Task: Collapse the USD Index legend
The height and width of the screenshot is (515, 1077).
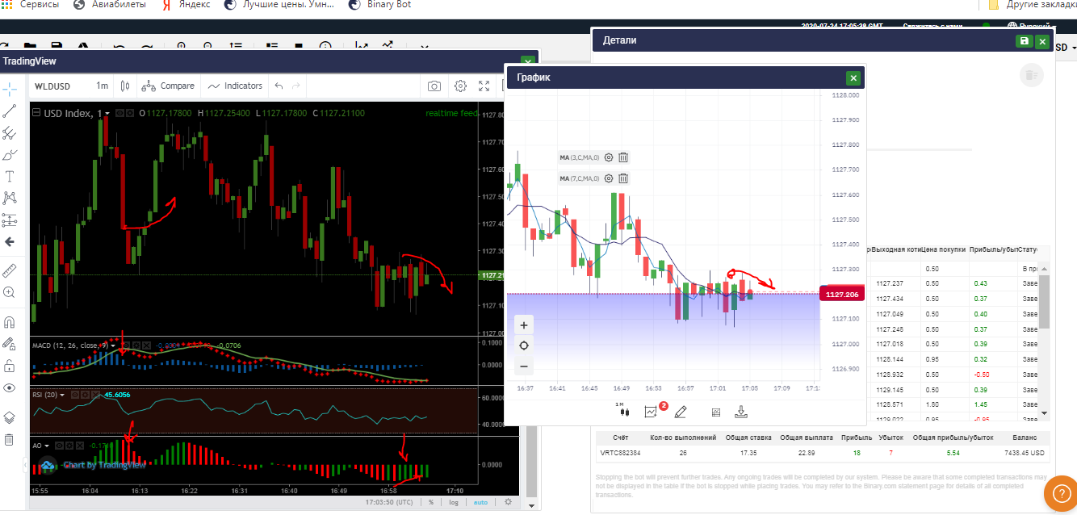Action: (36, 113)
